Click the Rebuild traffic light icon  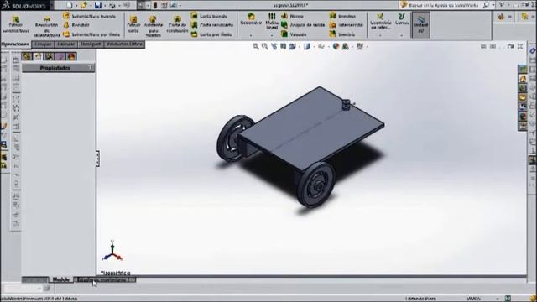[x=155, y=5]
